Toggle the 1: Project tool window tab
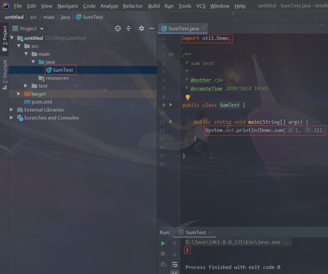The width and height of the screenshot is (328, 274). [5, 39]
